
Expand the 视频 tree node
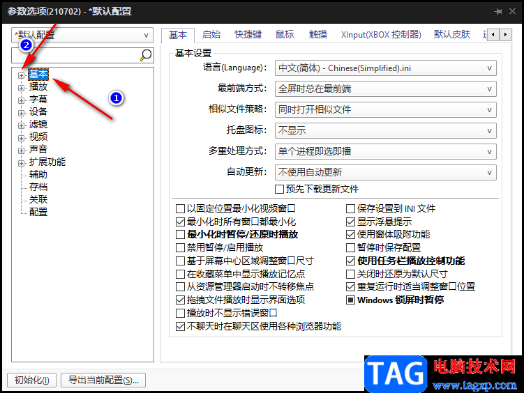(x=21, y=138)
